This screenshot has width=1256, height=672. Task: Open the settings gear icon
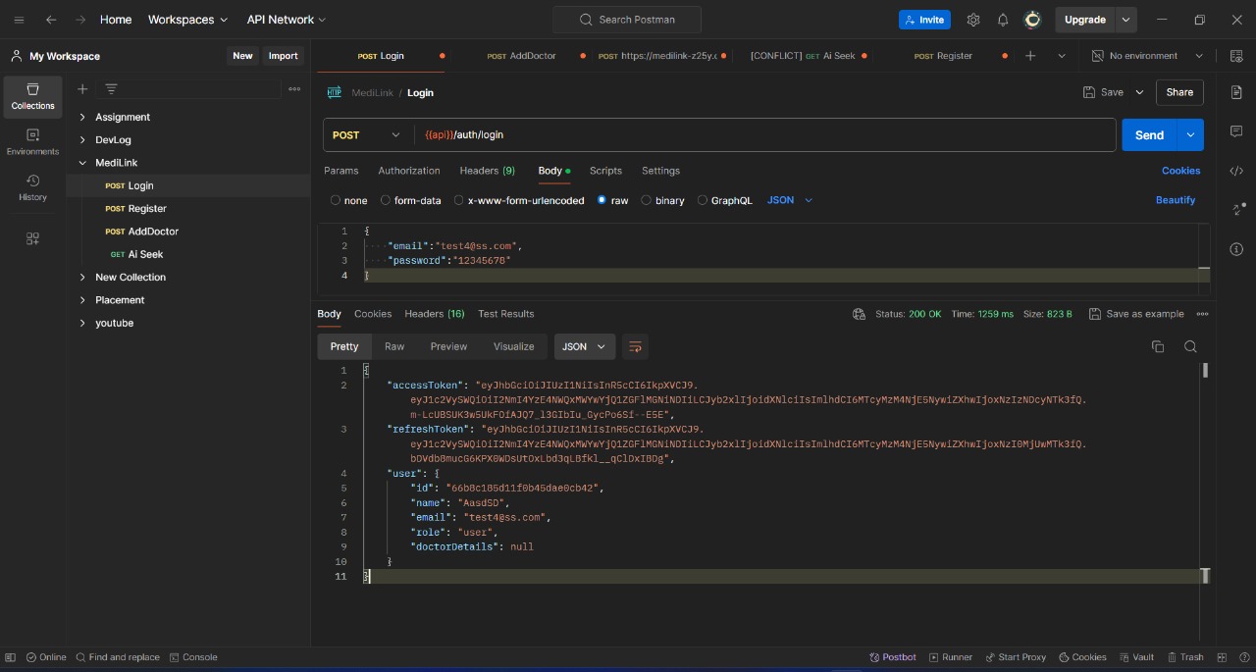point(973,20)
